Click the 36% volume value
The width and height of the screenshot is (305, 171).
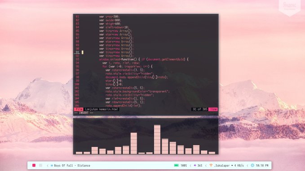(200, 165)
